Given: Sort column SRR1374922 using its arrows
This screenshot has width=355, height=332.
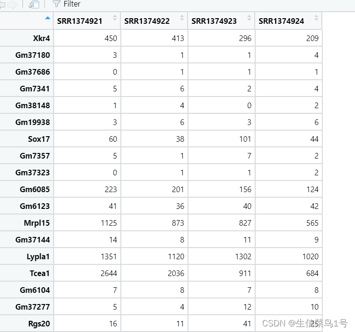Looking at the screenshot, I should pos(182,18).
